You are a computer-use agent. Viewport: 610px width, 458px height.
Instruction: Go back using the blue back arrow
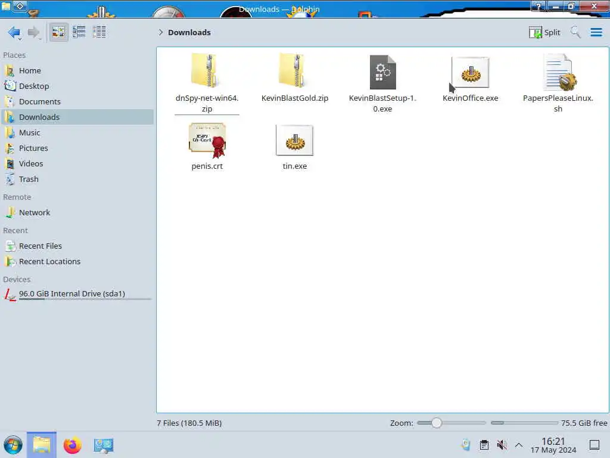(x=14, y=32)
